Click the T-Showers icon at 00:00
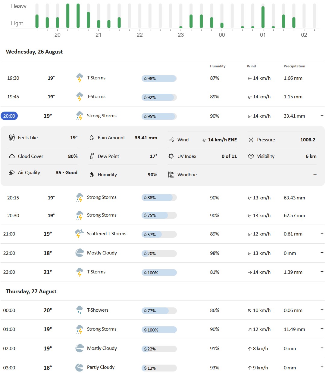Screen dimensions: 332x373 pyautogui.click(x=80, y=310)
